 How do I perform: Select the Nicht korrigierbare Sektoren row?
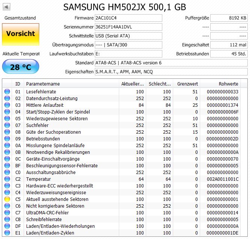click(x=122, y=206)
